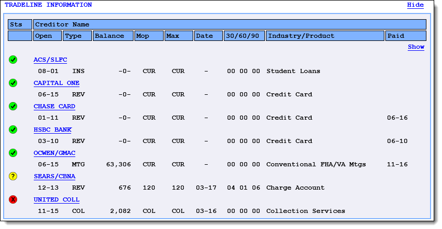This screenshot has height=229, width=442.
Task: Open the CAPITAL ONE creditor link
Action: pos(57,83)
